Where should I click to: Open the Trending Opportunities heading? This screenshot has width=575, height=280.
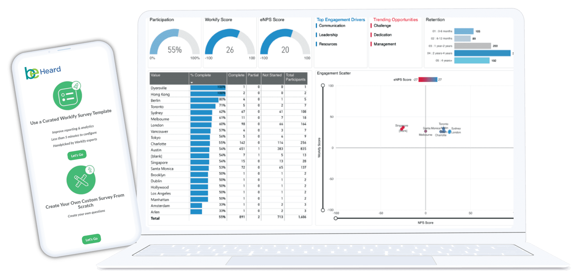tap(395, 20)
